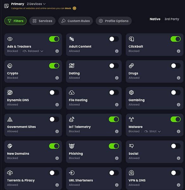Click the Gambling chip icon
This screenshot has width=185, height=190.
tap(131, 93)
